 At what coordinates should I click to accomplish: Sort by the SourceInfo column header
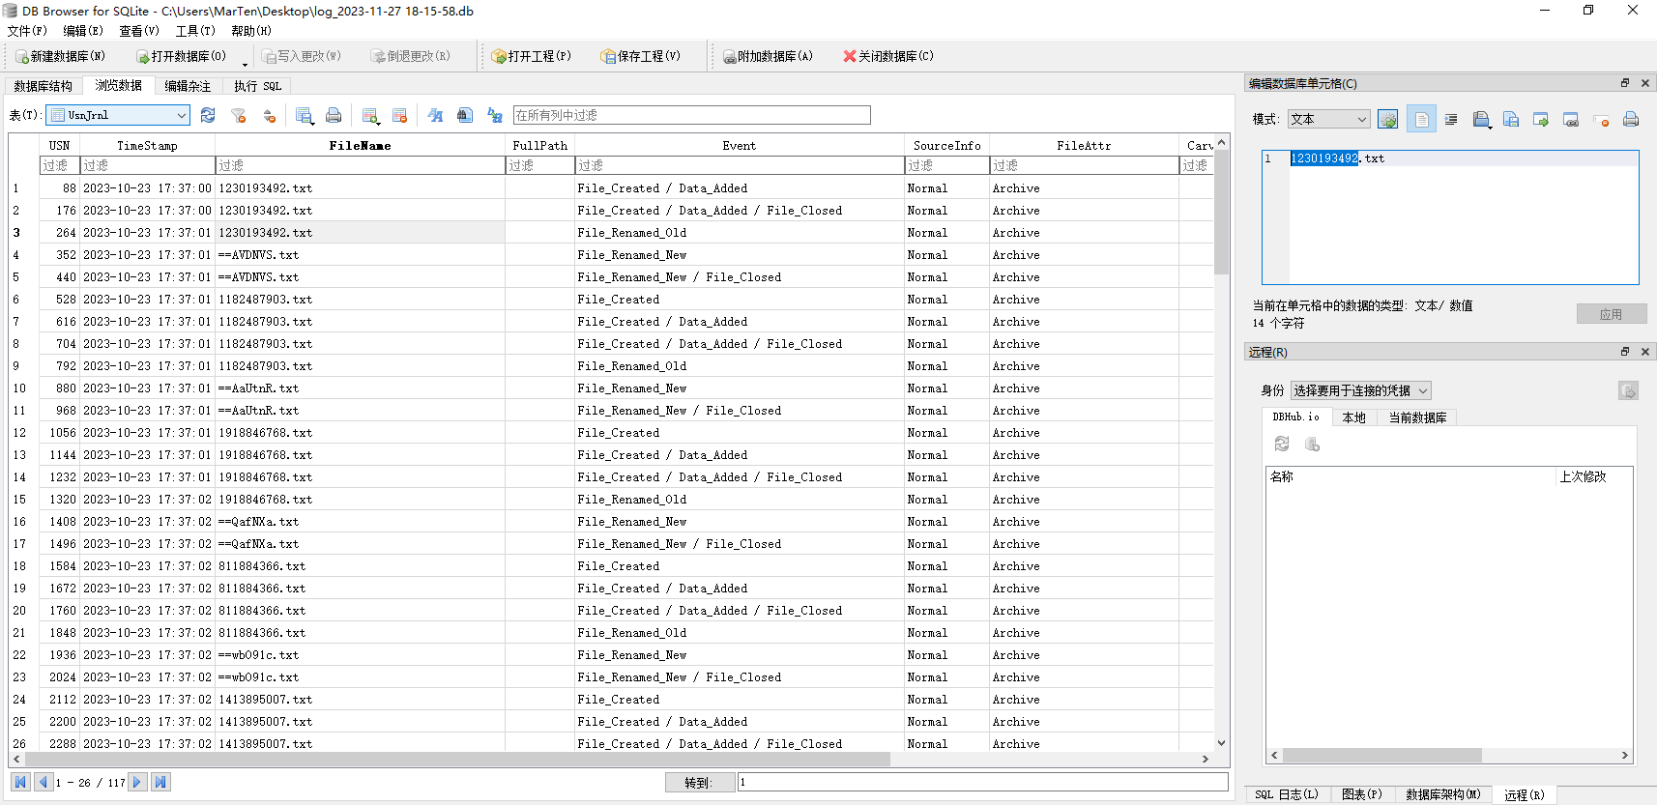click(946, 146)
